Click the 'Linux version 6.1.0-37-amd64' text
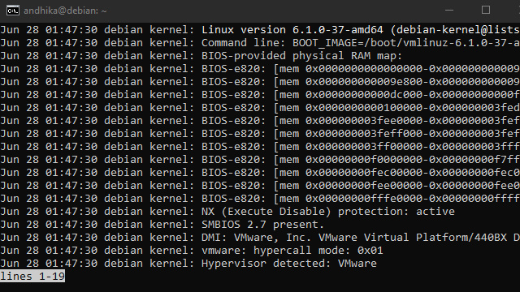Viewport: 520px width, 292px height. 292,30
